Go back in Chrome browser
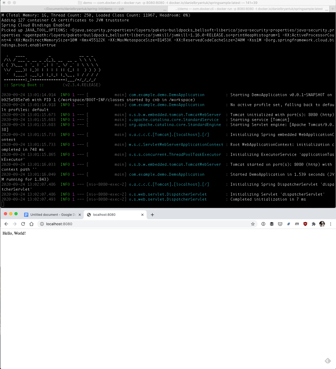336x369 pixels. [6, 224]
